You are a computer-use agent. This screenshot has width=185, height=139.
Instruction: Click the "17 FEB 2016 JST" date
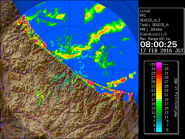(x=162, y=51)
